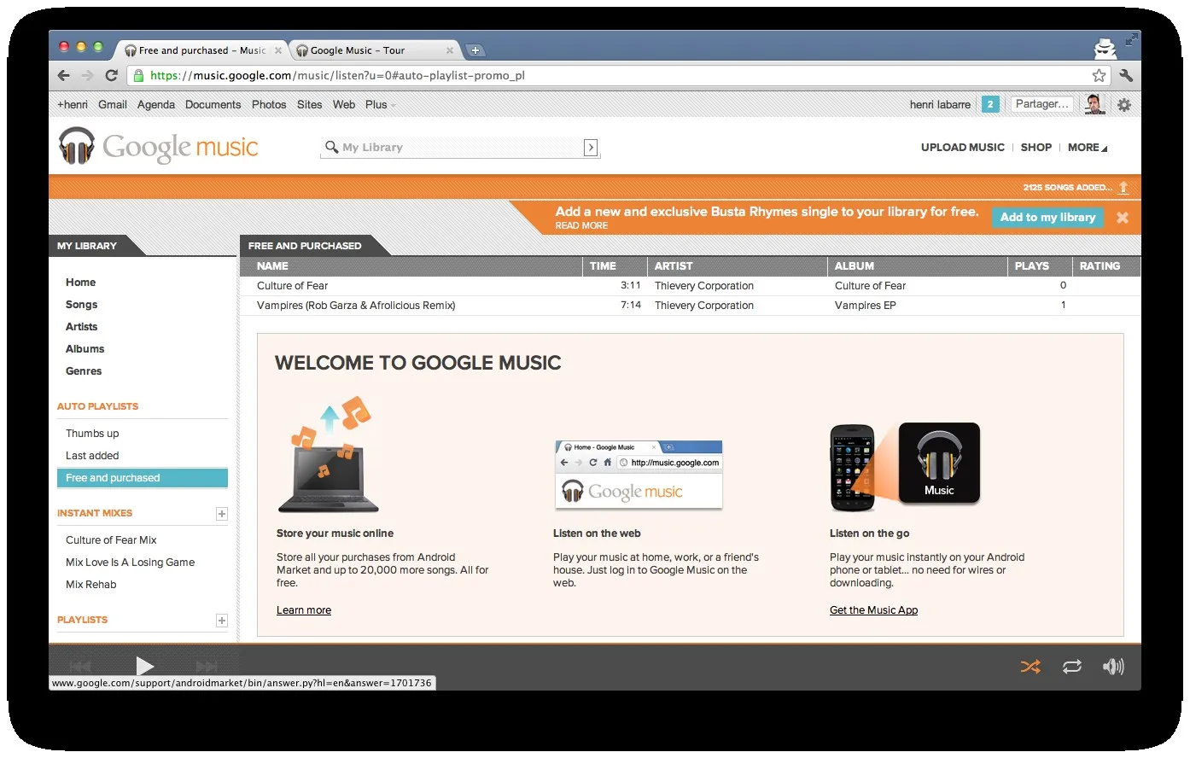This screenshot has height=758, width=1190.
Task: Click the browser address bar
Action: [x=618, y=75]
